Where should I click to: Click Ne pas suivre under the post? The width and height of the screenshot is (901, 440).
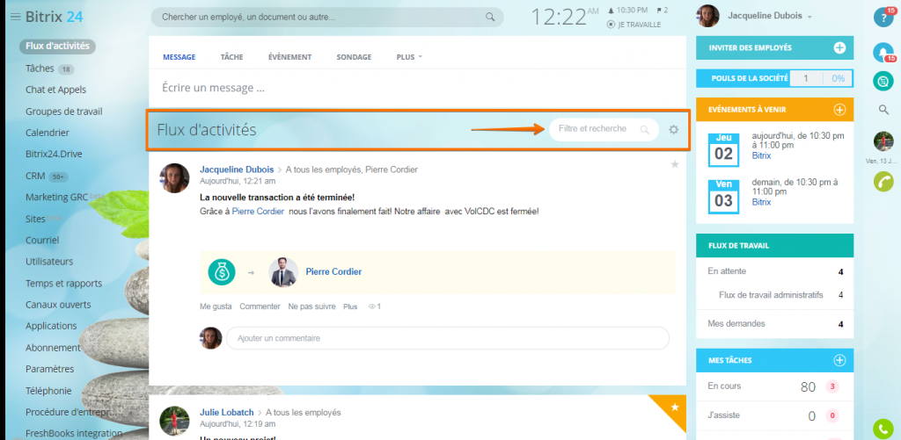[312, 307]
